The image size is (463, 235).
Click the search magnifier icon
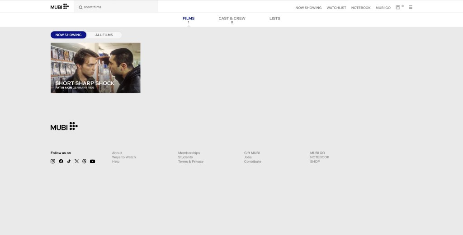click(80, 7)
